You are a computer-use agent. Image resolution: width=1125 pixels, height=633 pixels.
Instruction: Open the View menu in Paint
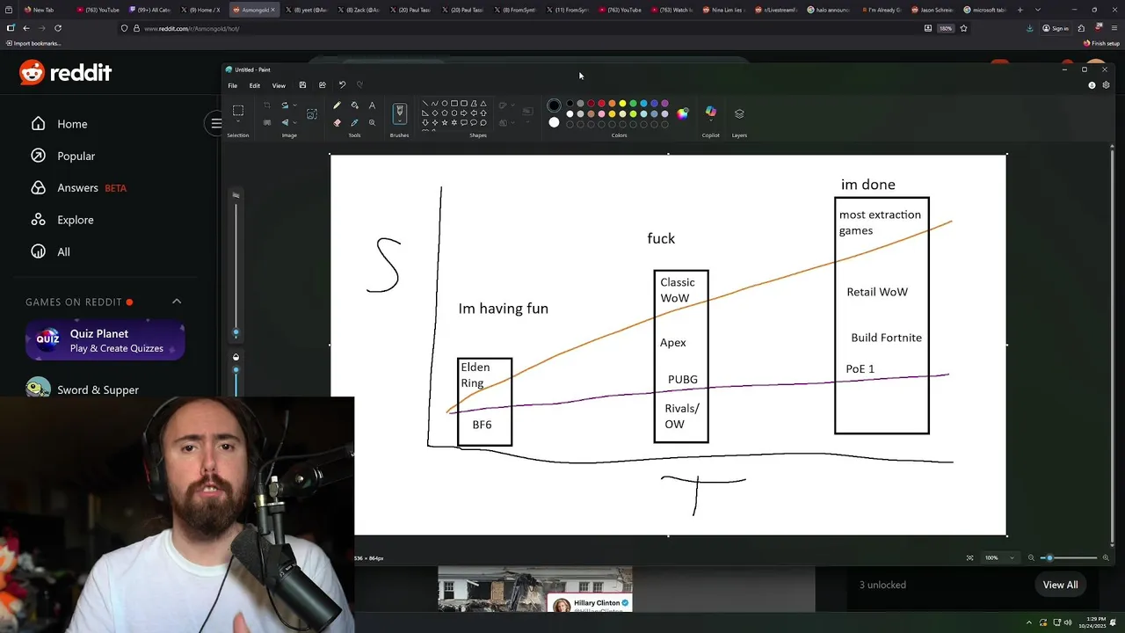[x=279, y=85]
